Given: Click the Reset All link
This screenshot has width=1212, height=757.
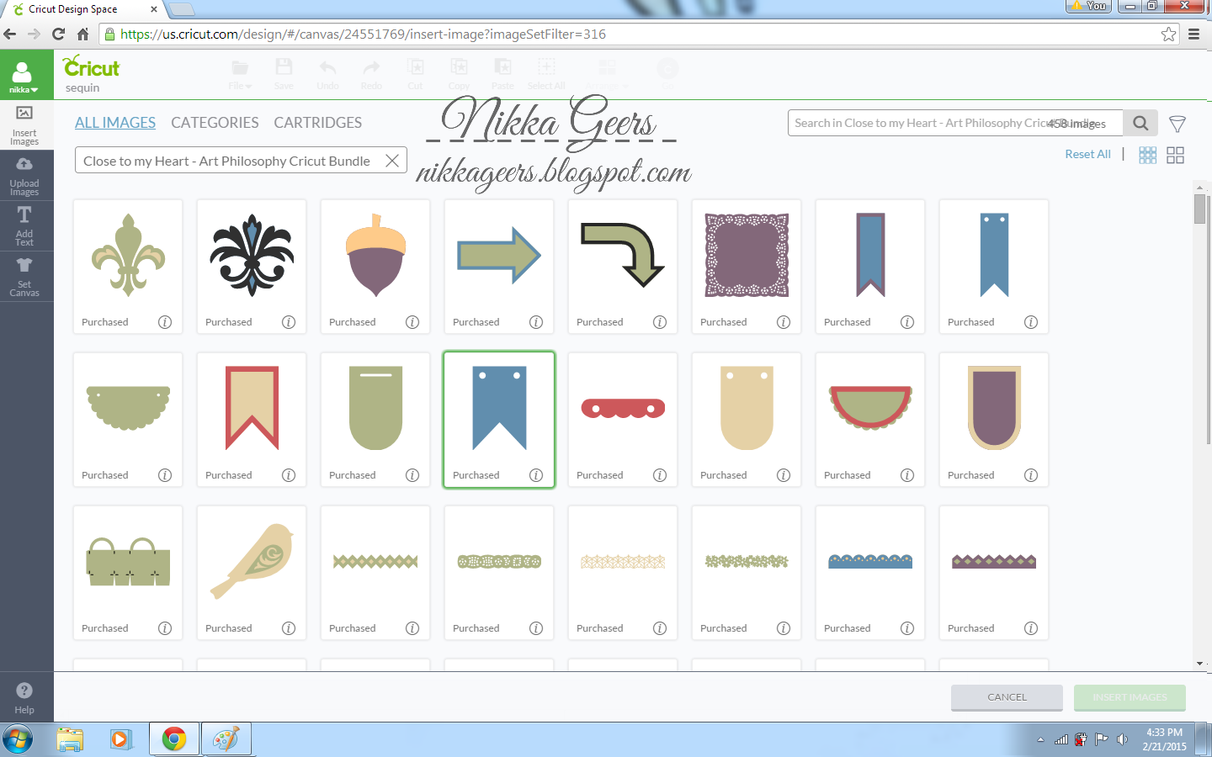Looking at the screenshot, I should (1087, 154).
